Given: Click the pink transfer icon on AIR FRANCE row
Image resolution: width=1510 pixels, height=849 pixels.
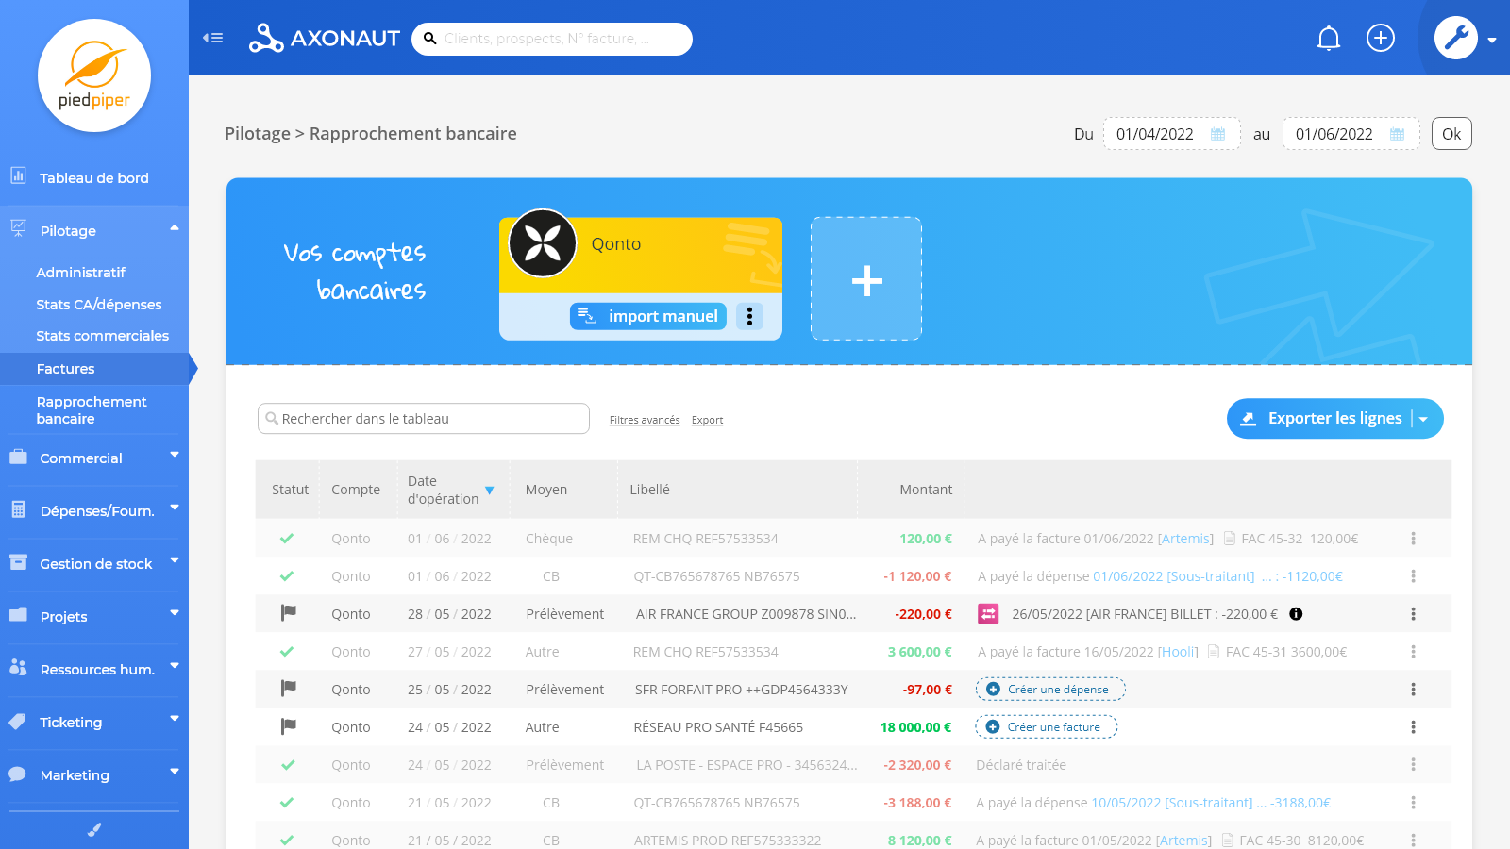Looking at the screenshot, I should (x=988, y=614).
